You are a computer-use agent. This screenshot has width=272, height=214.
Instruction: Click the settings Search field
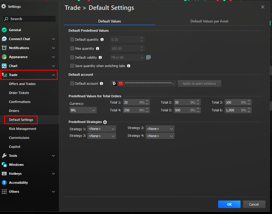pos(29,19)
